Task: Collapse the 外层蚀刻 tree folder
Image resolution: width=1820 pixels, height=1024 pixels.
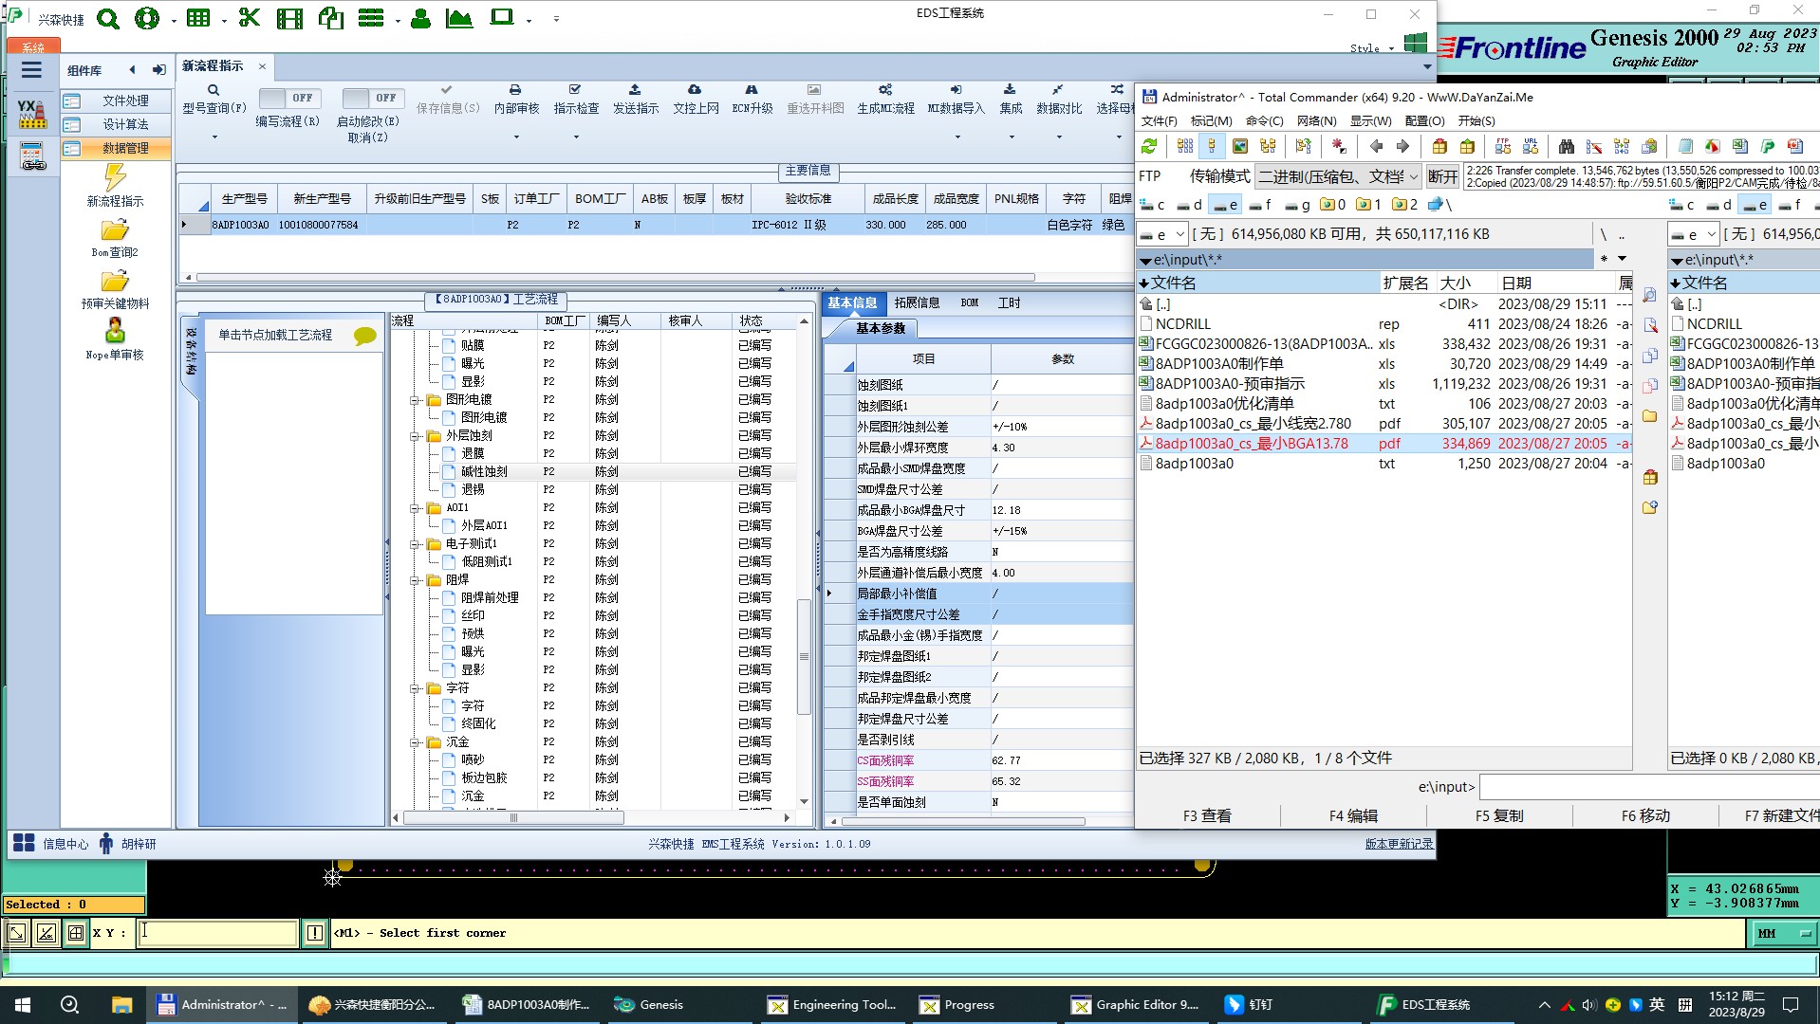Action: [415, 436]
